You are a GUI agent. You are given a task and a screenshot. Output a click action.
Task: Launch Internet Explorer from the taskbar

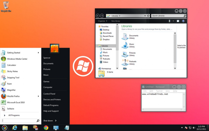(x=15, y=128)
